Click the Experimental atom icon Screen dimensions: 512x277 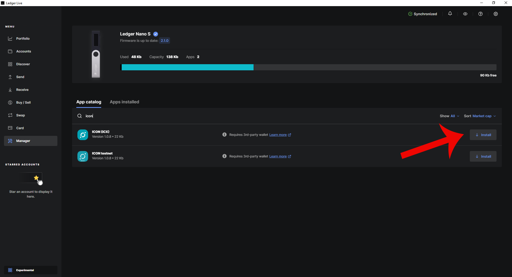10,270
